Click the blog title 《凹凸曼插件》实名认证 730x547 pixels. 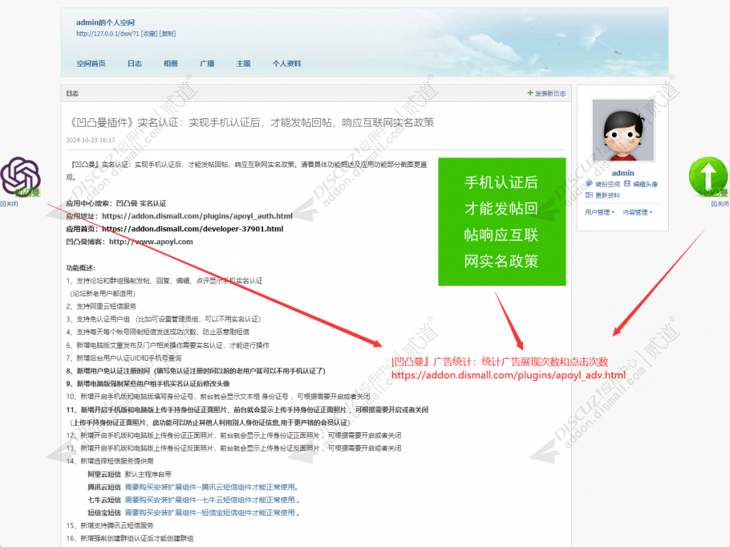(251, 123)
